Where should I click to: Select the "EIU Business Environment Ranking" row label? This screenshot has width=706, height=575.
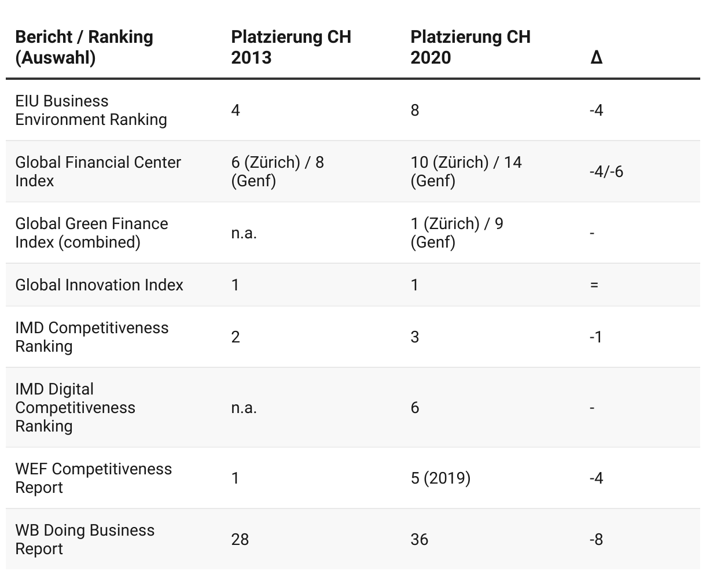point(91,110)
